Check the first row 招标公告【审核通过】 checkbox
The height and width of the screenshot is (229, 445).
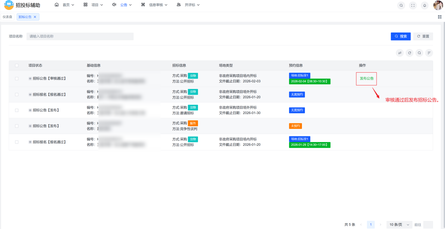17,78
